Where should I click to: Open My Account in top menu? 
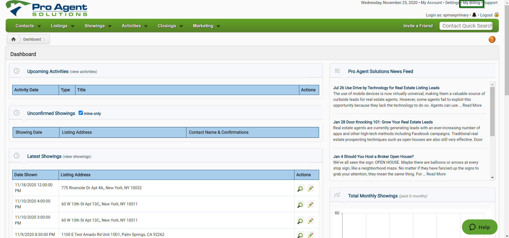pyautogui.click(x=431, y=3)
